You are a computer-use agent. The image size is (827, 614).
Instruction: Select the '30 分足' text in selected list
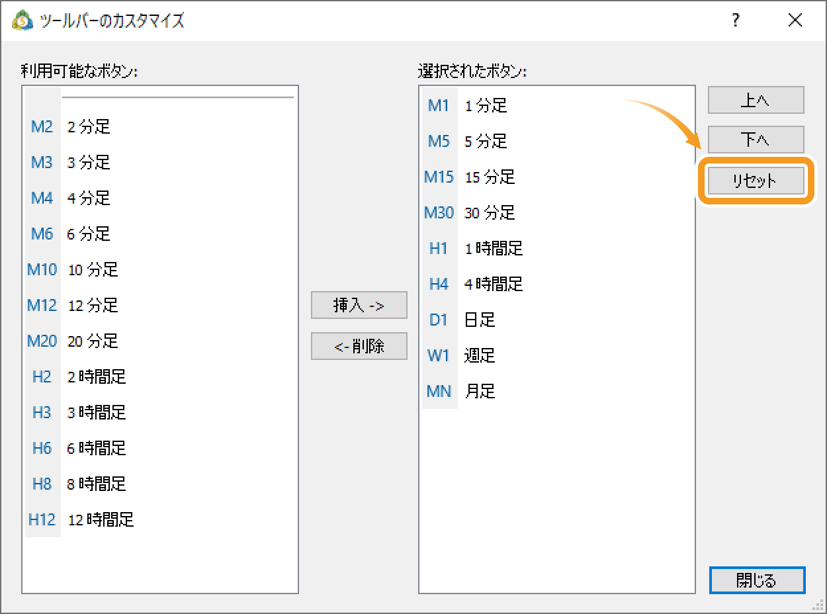[490, 213]
